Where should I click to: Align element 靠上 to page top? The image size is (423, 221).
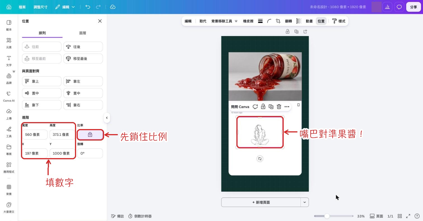click(42, 81)
